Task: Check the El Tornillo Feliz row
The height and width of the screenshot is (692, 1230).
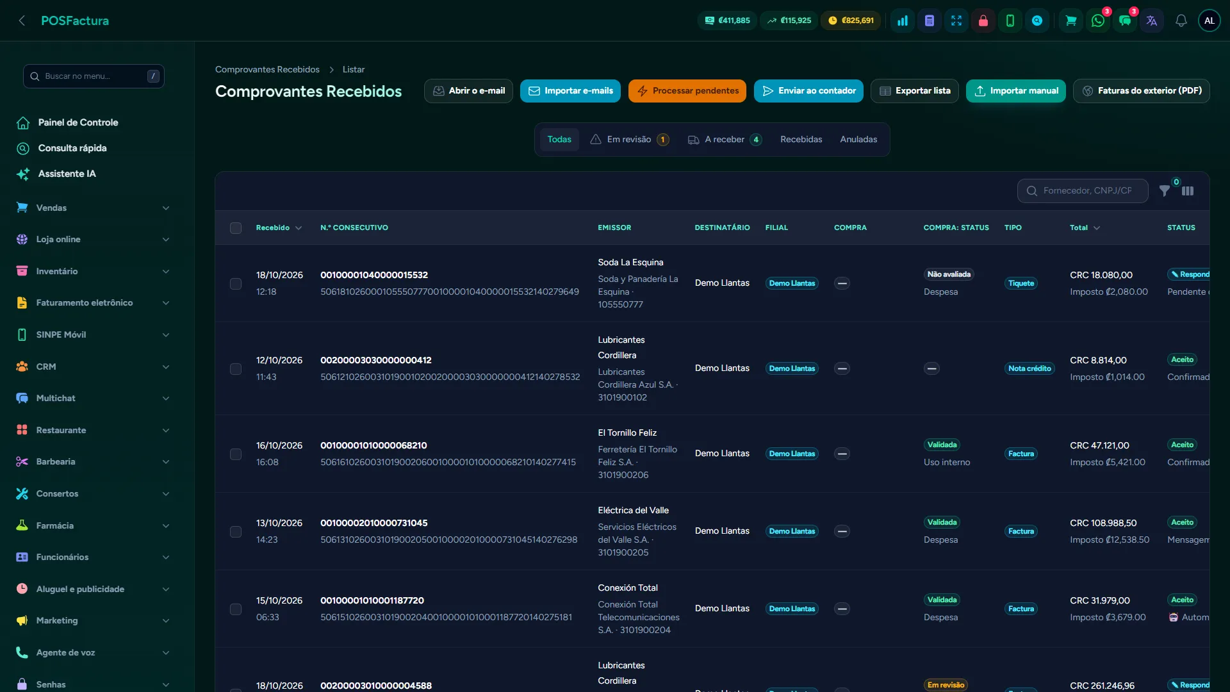Action: pyautogui.click(x=236, y=454)
